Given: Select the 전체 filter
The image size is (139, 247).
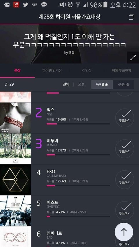Looking at the screenshot, I should click(66, 84).
